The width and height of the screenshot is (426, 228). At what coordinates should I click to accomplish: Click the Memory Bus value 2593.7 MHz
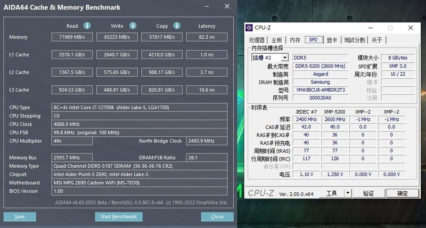tap(72, 158)
